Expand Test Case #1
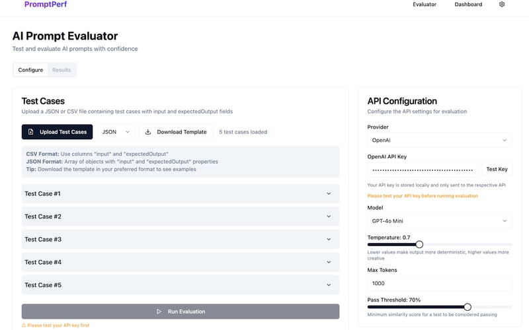 click(181, 193)
